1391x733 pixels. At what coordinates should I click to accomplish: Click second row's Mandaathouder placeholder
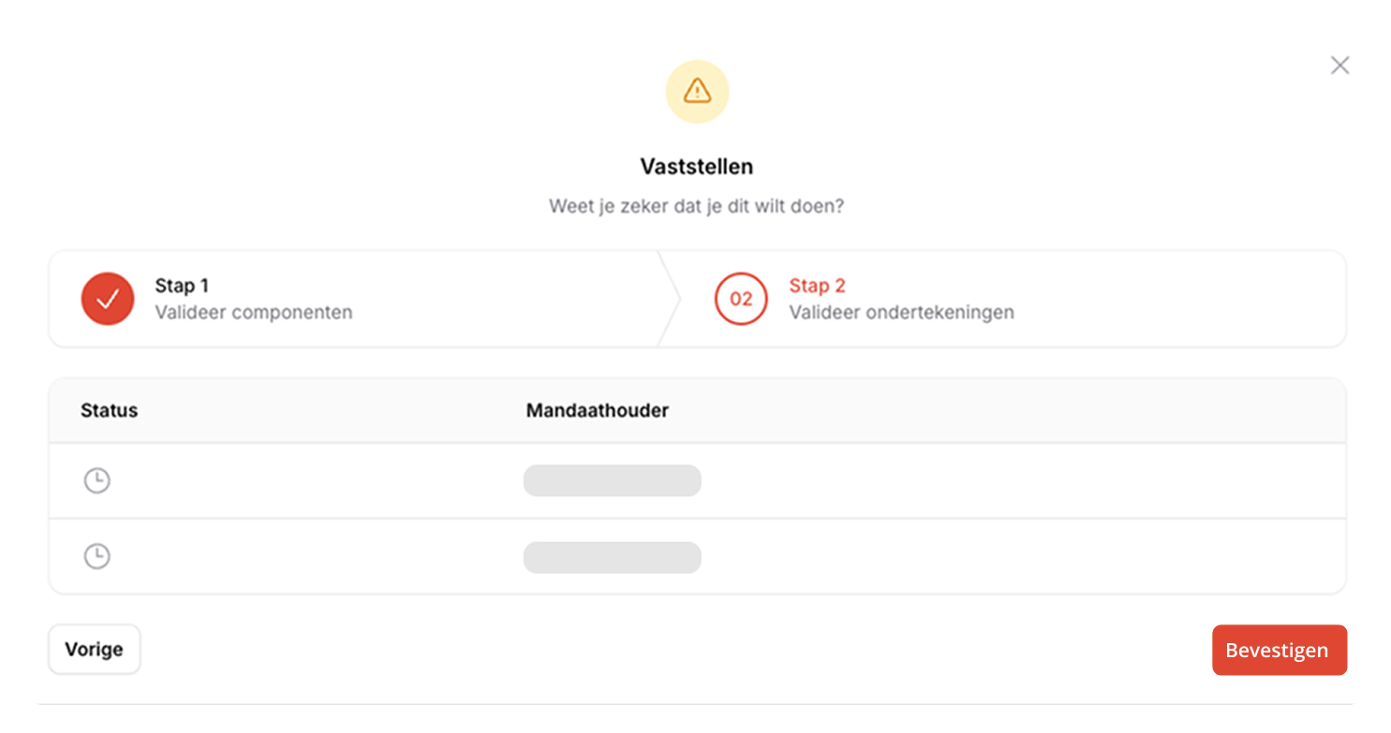point(612,557)
